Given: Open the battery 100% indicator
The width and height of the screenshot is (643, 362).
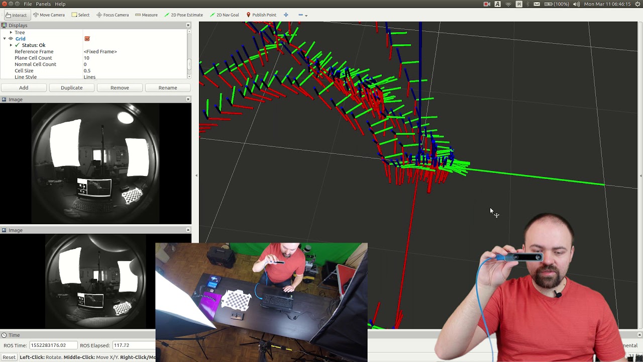Looking at the screenshot, I should click(x=556, y=4).
